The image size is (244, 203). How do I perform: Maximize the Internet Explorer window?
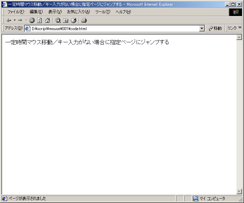point(233,4)
